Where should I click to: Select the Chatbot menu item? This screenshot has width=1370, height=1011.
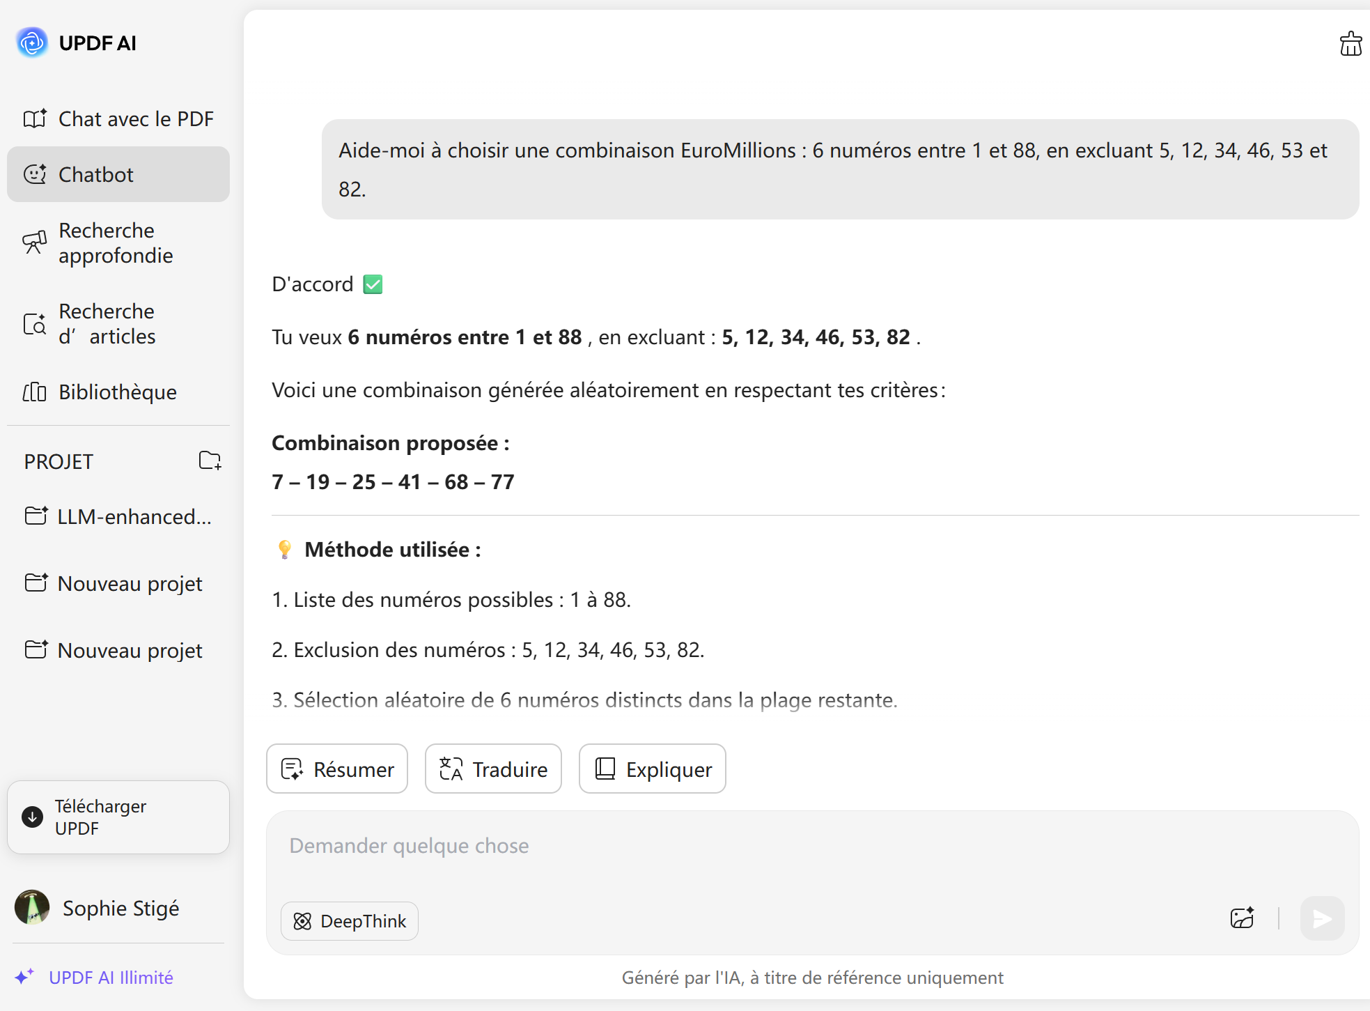[118, 174]
